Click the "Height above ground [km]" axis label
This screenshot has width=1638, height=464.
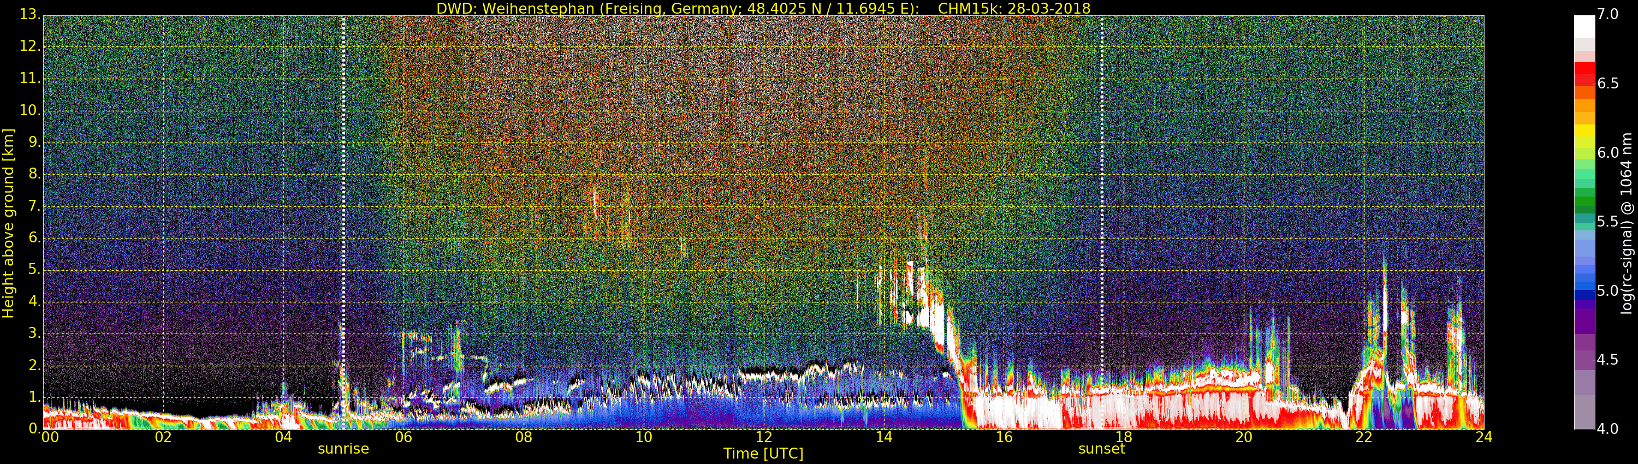(x=8, y=223)
